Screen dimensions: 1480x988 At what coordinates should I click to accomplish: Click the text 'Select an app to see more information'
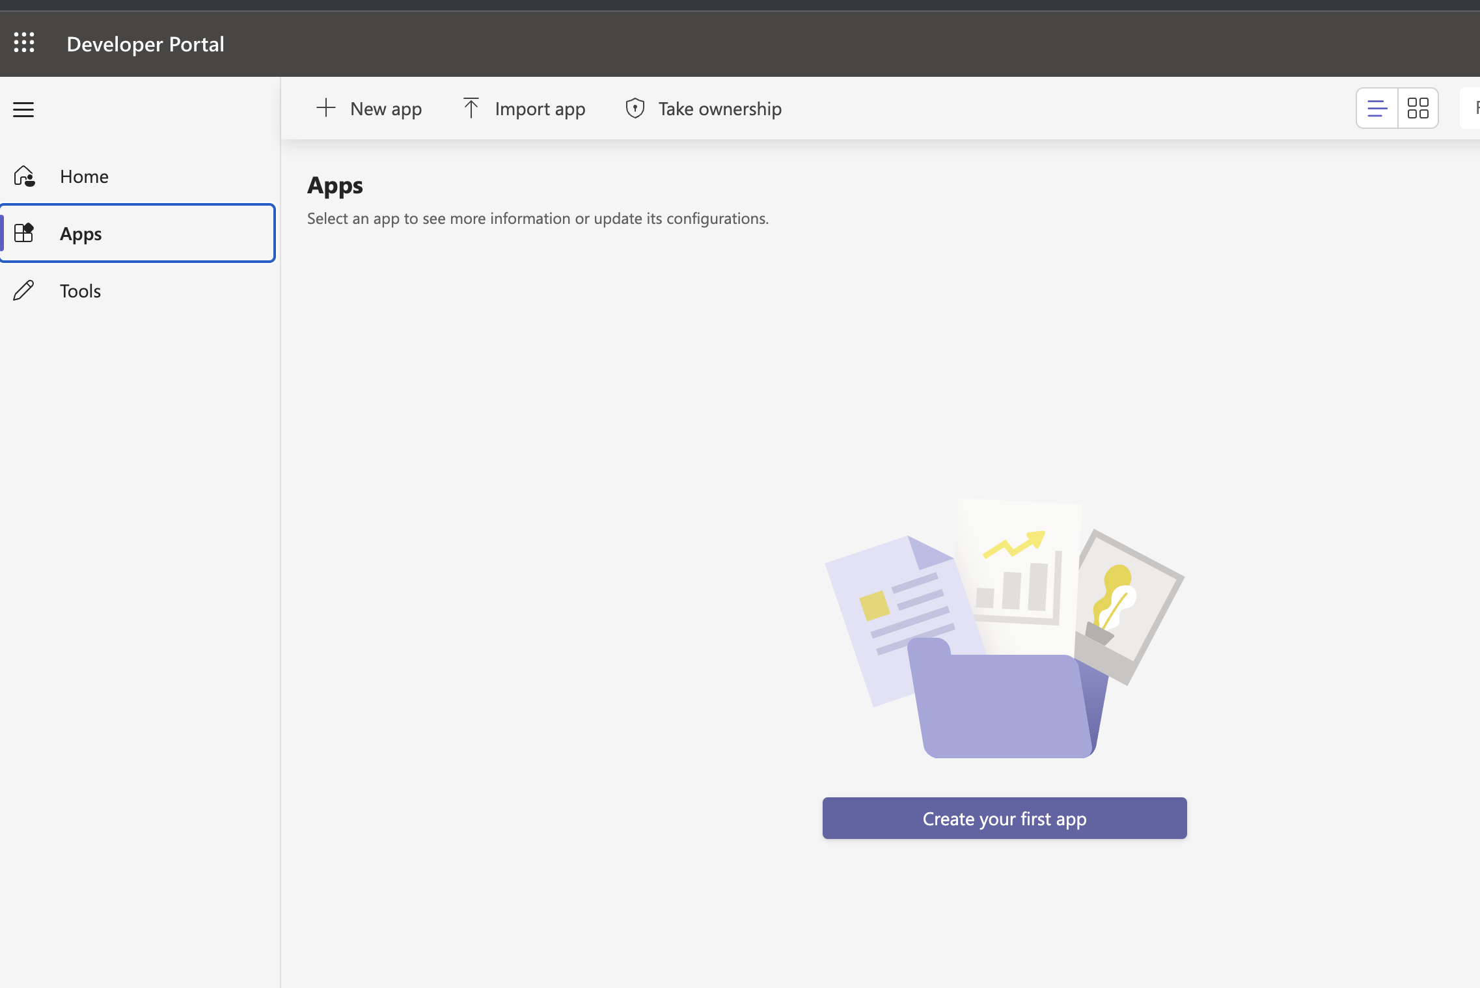click(439, 219)
